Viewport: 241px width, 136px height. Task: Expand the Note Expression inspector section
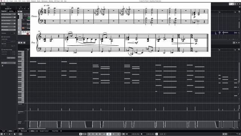coord(8,17)
